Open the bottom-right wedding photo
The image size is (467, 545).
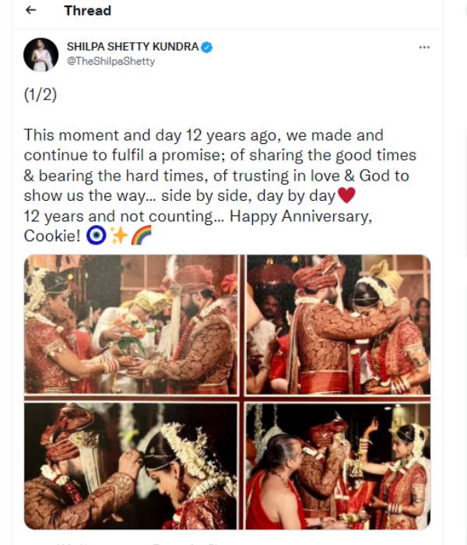click(x=338, y=464)
